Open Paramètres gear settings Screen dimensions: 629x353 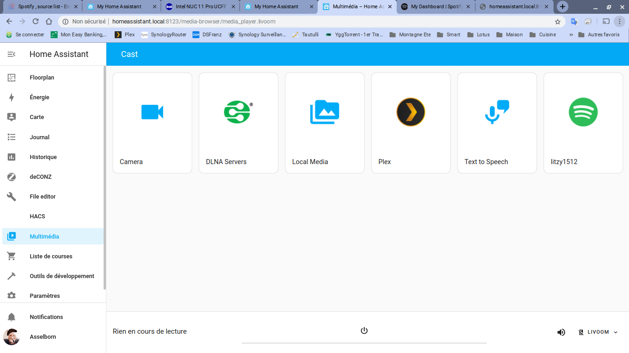[53, 296]
